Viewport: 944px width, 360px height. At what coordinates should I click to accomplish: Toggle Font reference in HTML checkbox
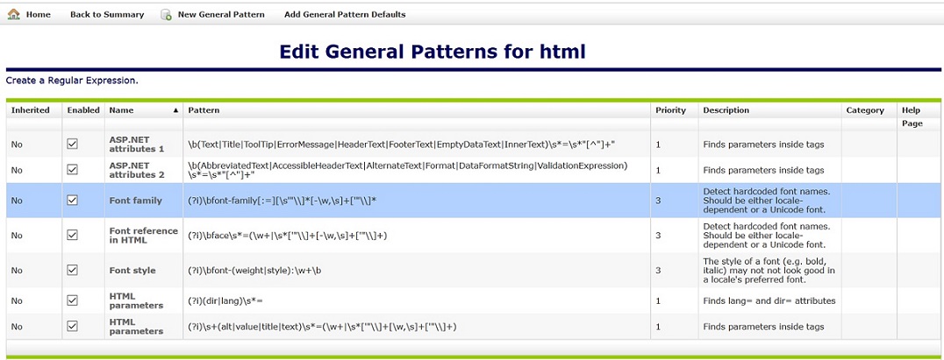(x=73, y=236)
